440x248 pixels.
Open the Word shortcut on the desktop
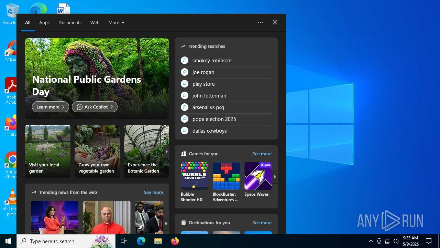(x=64, y=8)
